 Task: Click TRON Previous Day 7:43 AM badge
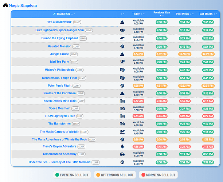[161, 116]
